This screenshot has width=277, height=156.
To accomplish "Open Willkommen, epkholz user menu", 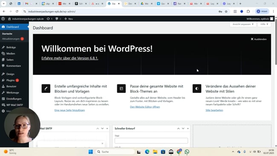I will 260,19.
